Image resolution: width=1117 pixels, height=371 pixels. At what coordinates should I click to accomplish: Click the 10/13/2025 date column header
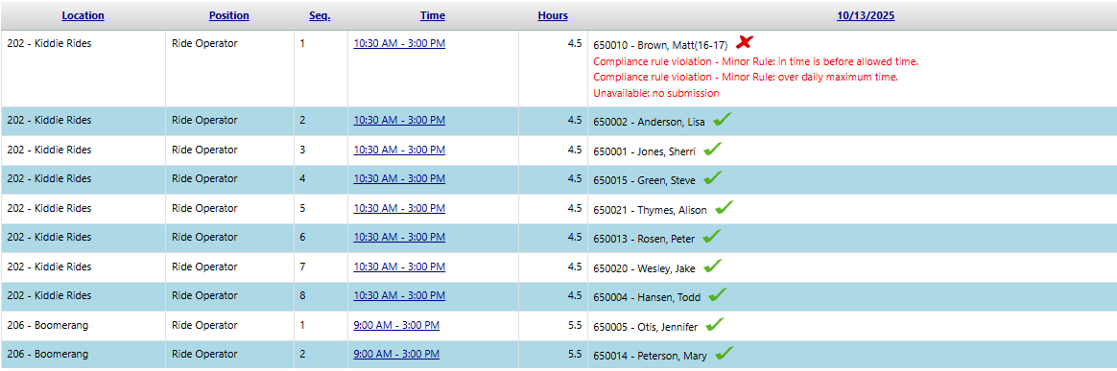[x=866, y=15]
